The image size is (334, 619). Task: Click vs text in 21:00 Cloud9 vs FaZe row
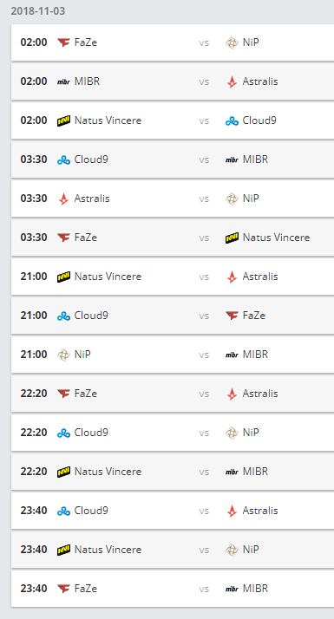[x=204, y=316]
